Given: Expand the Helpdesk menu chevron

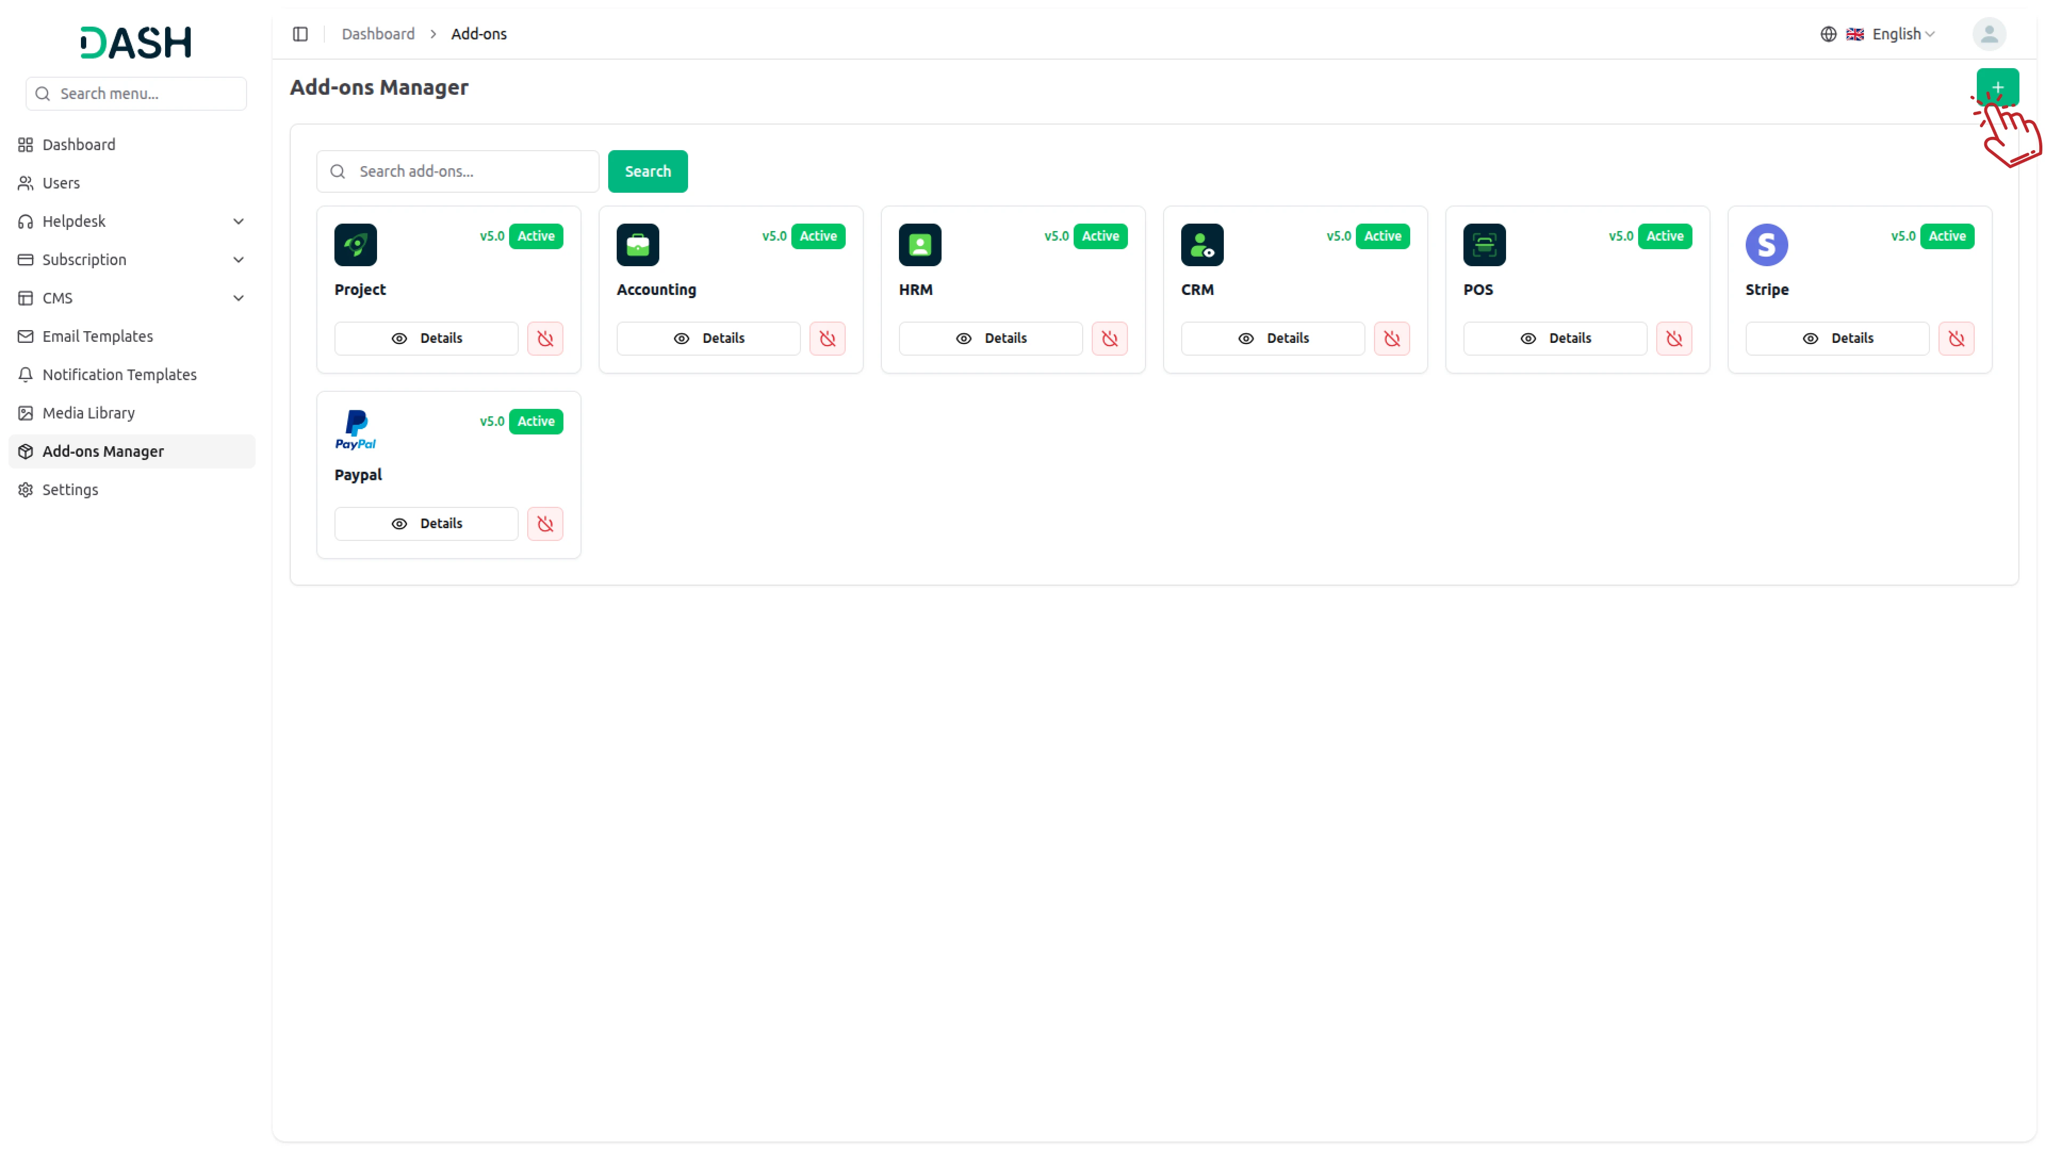Looking at the screenshot, I should [x=238, y=221].
